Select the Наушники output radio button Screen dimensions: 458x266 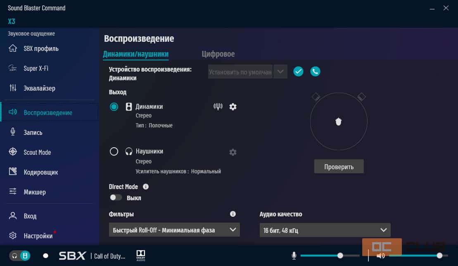point(114,151)
